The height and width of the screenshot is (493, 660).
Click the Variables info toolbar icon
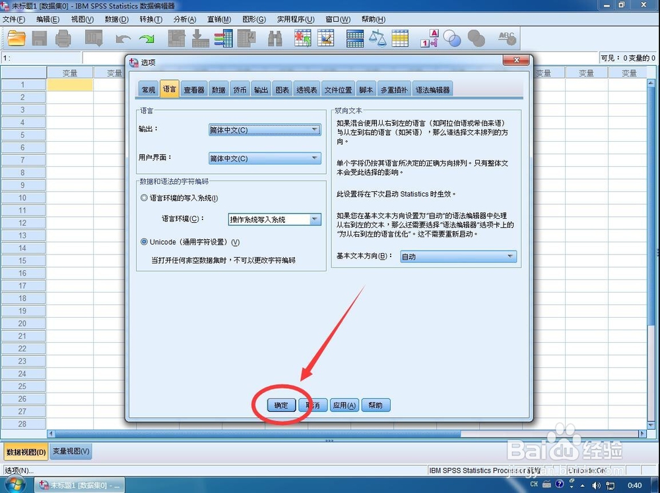pos(224,38)
